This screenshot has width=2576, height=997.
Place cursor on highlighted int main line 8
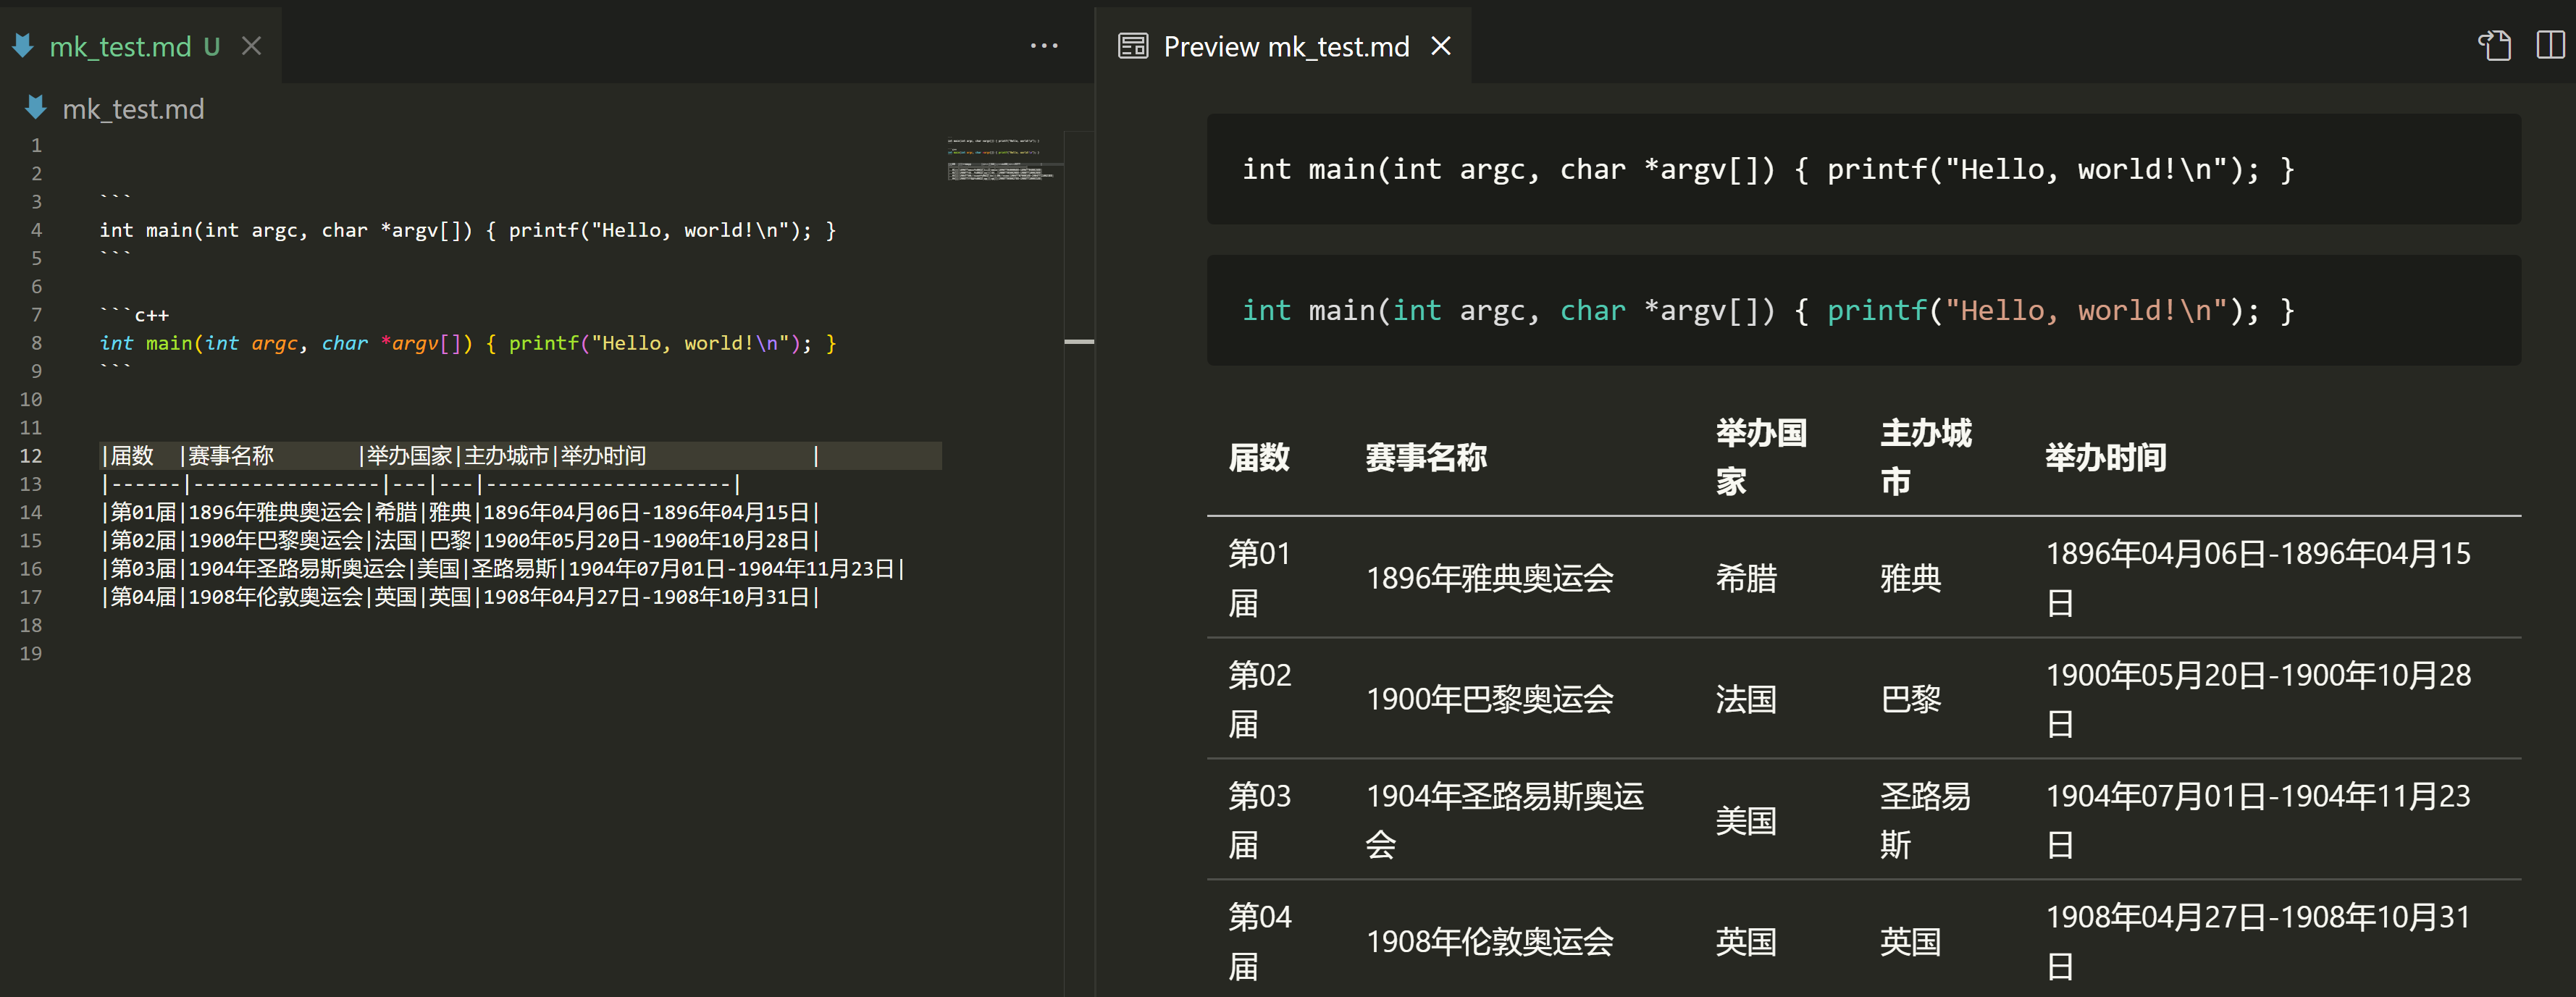click(467, 343)
